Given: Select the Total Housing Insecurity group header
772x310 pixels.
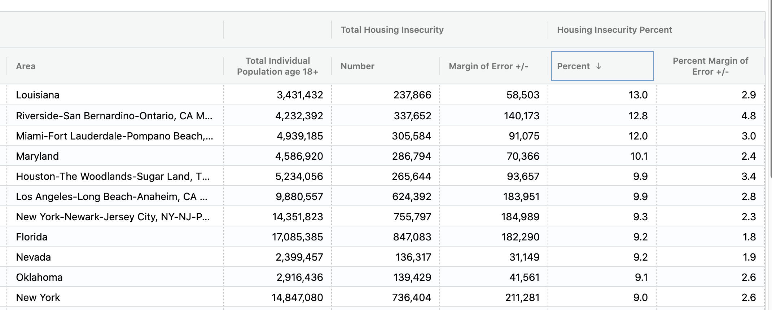Looking at the screenshot, I should click(392, 30).
